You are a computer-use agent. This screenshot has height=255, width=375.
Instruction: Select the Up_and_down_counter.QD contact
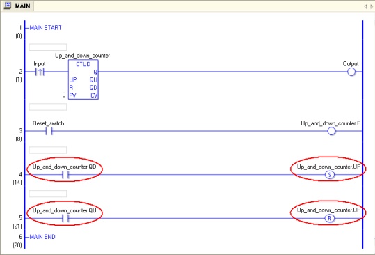[65, 175]
